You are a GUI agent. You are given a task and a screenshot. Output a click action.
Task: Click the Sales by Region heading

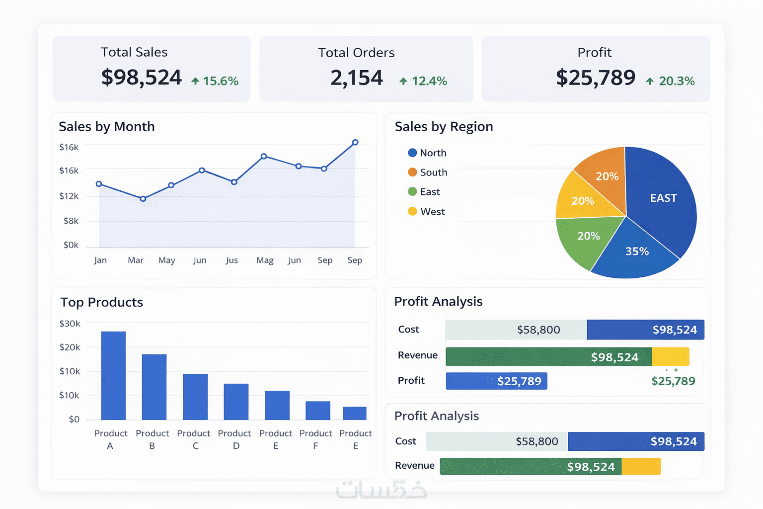point(444,127)
